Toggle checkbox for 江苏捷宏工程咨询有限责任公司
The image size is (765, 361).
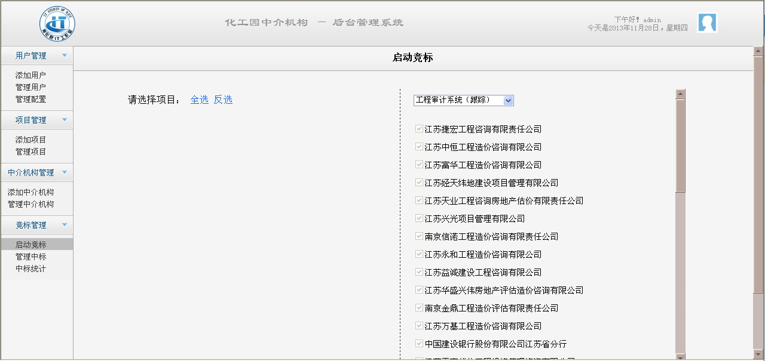(x=419, y=129)
